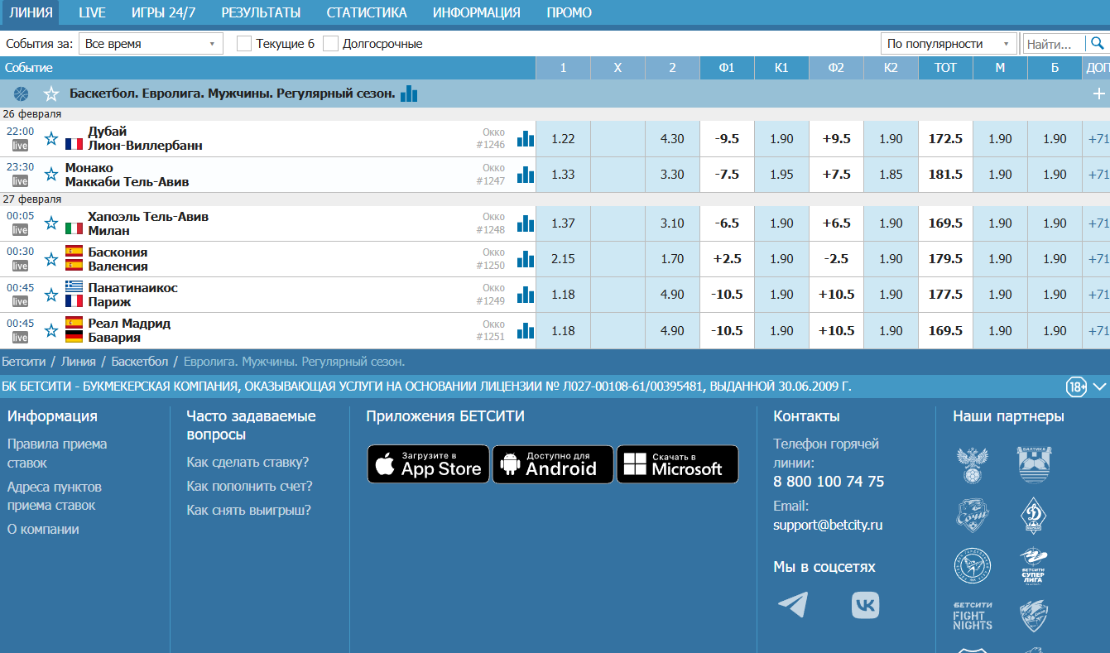
Task: Add Баскония vs Валенсия to favorites
Action: (51, 260)
